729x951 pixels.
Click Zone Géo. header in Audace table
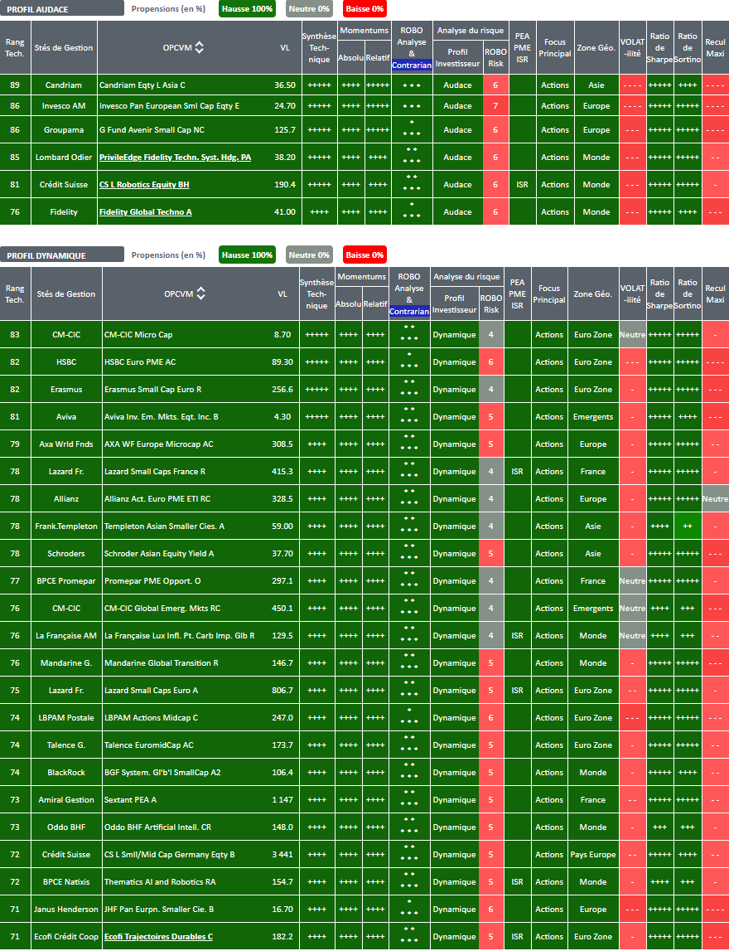point(596,47)
